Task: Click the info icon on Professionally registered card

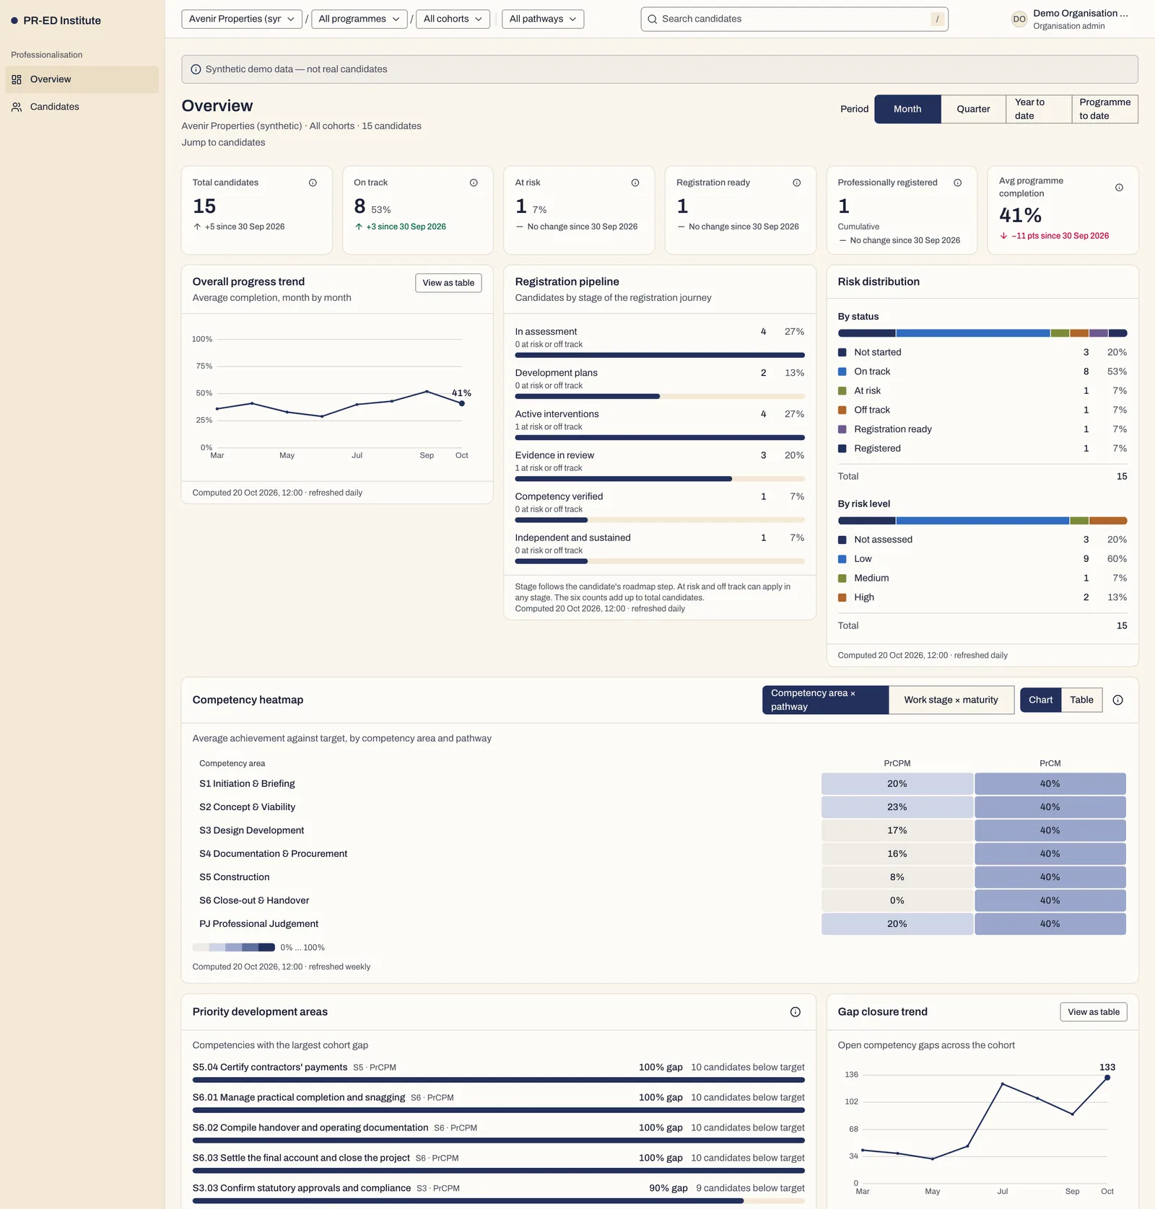Action: tap(957, 183)
